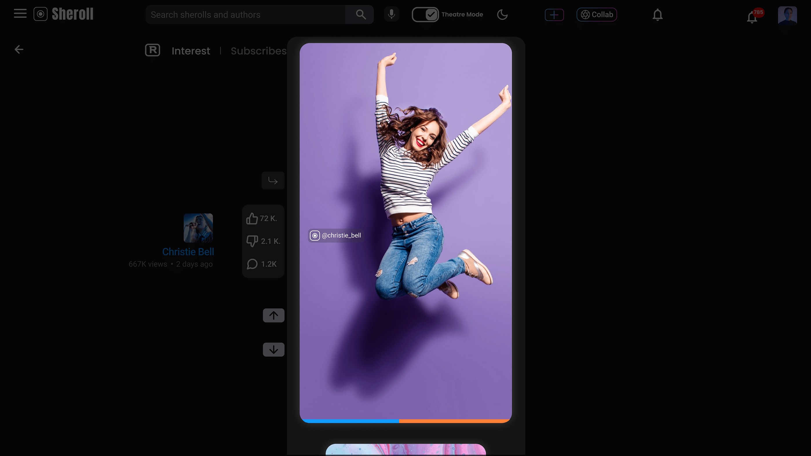
Task: Like the sheroll with thumbs up
Action: (252, 218)
